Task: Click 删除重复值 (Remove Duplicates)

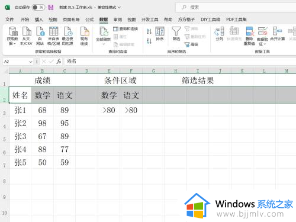Action: click(249, 36)
